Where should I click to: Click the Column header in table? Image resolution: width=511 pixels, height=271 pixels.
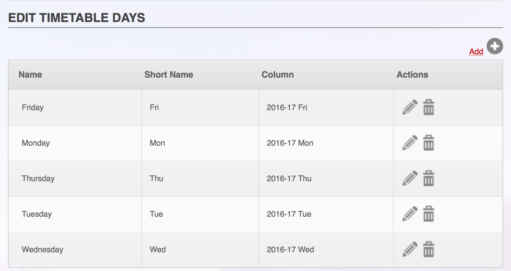(278, 75)
